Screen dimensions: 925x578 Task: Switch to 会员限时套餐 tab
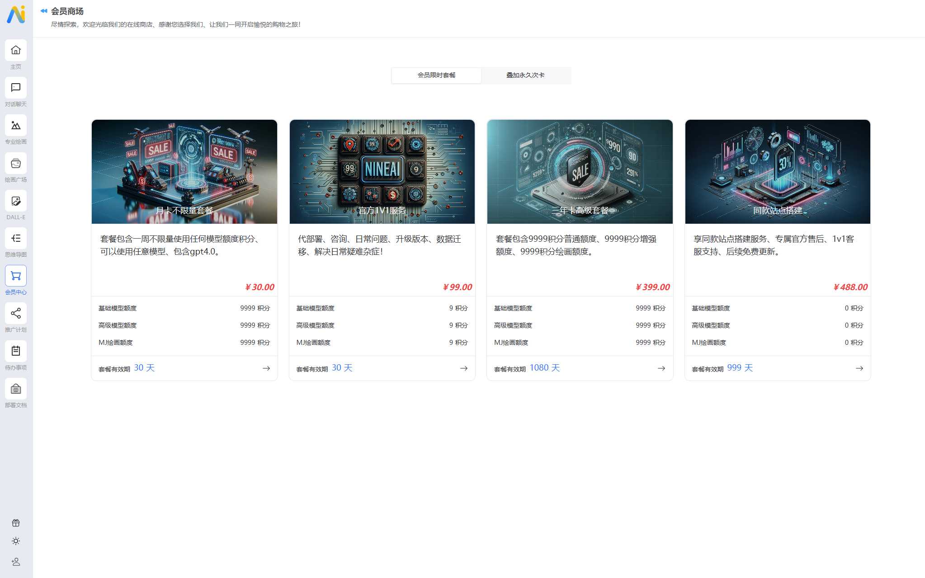tap(435, 75)
